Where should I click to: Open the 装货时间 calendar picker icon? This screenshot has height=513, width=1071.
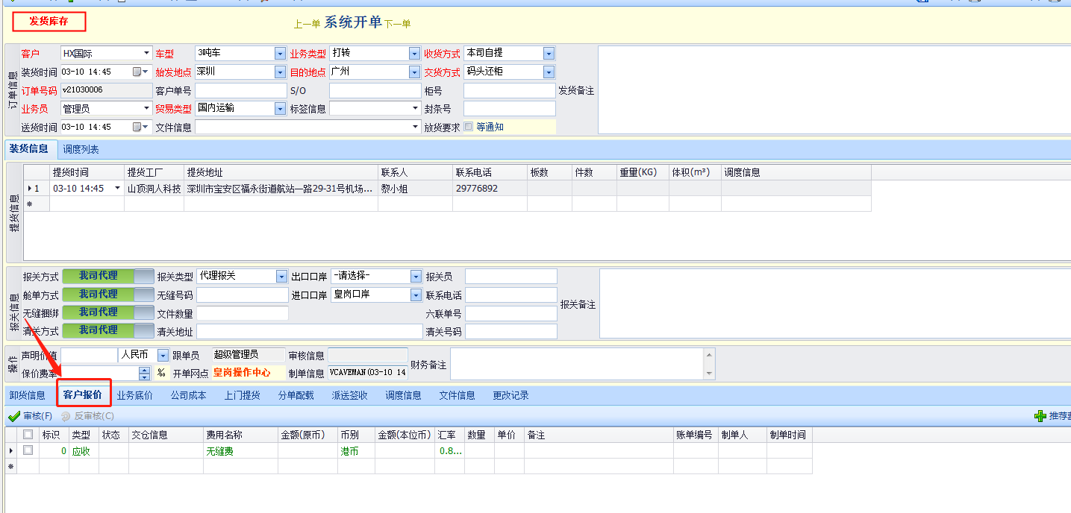(137, 72)
